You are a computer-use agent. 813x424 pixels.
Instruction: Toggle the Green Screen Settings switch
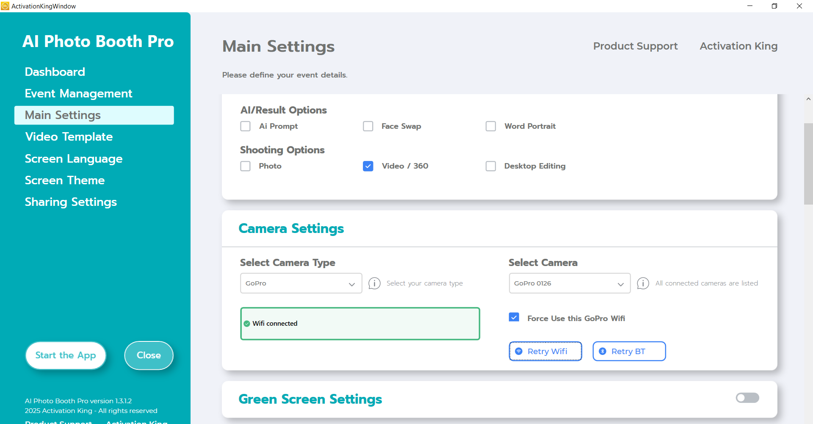747,398
